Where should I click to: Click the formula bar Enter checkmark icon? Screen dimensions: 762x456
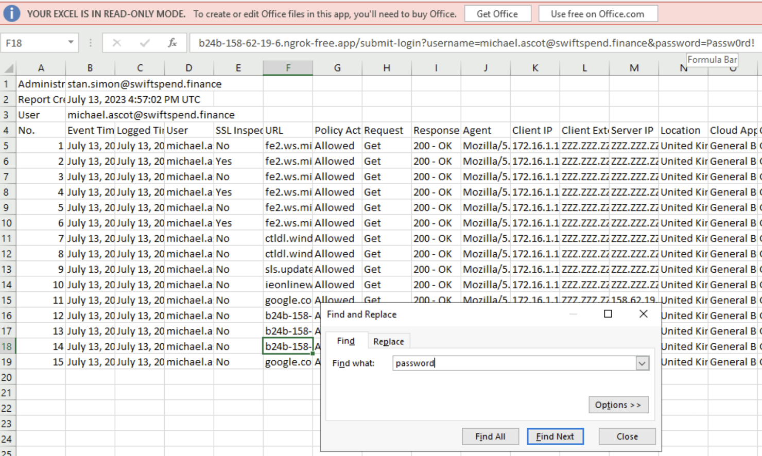point(145,43)
